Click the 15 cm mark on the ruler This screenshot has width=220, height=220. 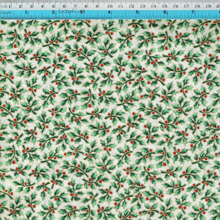[164, 6]
